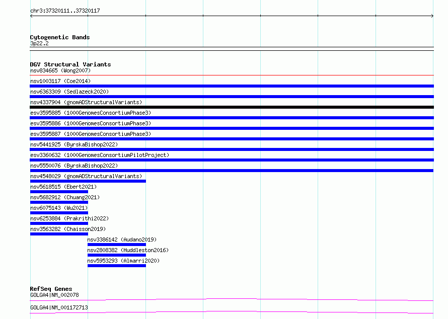Click the blue bar for nsv1003117
The height and width of the screenshot is (319, 448).
[232, 86]
